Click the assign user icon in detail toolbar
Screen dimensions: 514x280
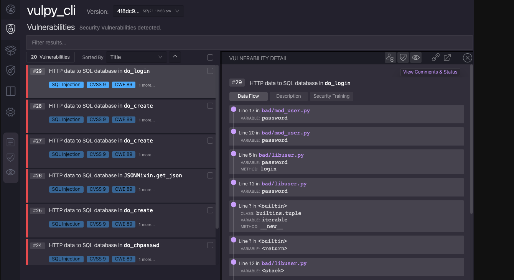[390, 58]
